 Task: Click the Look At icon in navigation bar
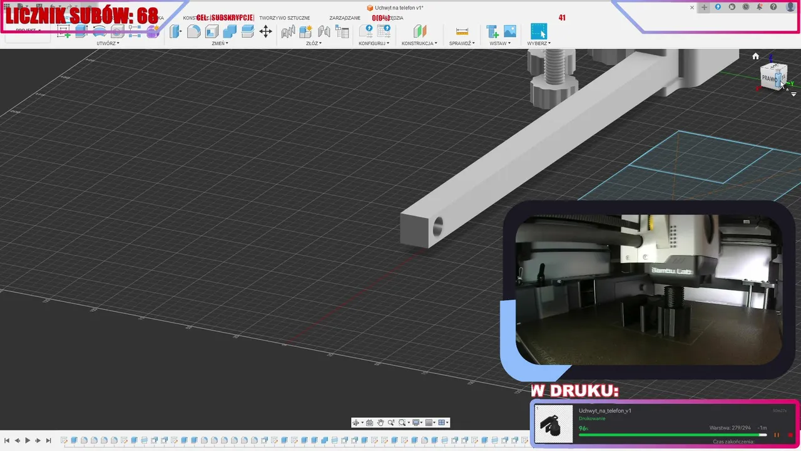pos(369,423)
